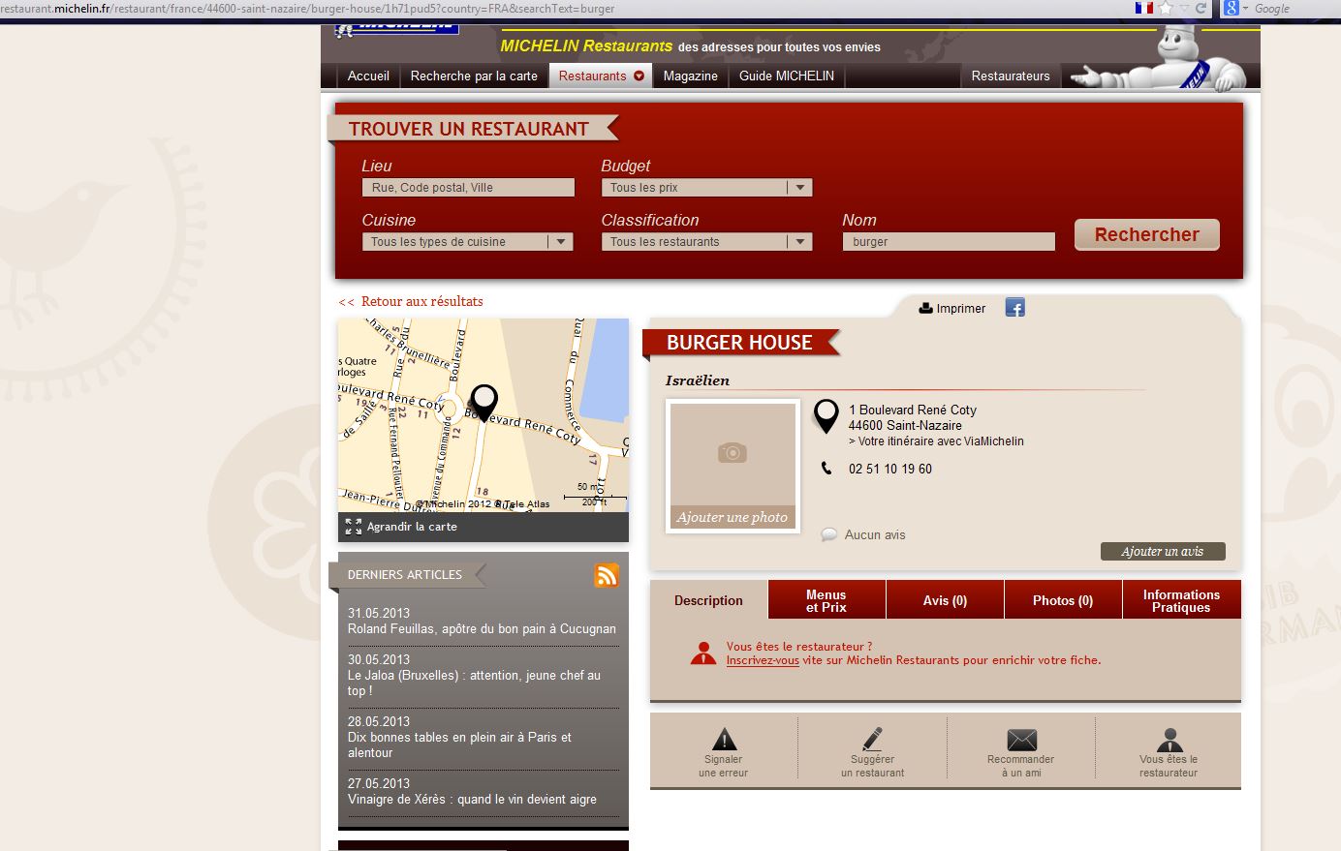Switch to the Menus et Prix tab
The image size is (1341, 851).
(826, 600)
